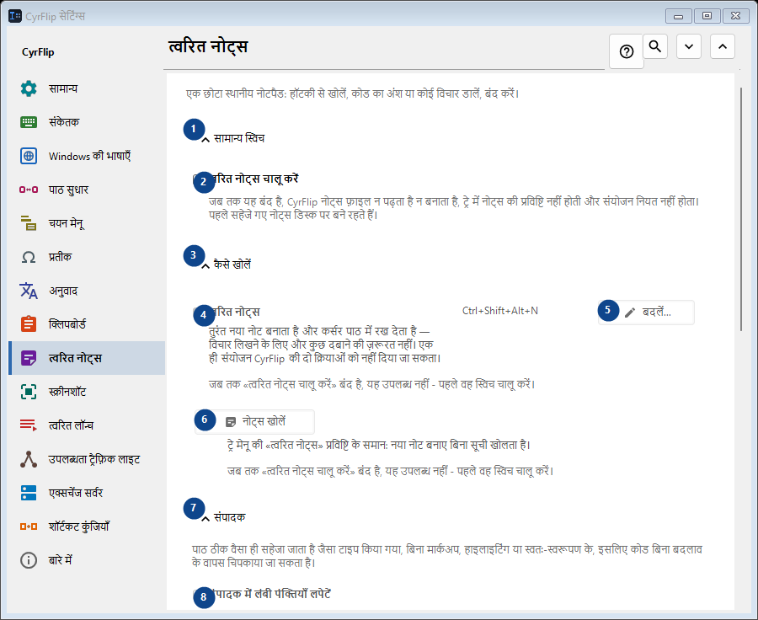Viewport: 758px width, 620px height.
Task: Click the त्वरित नोट्स page title
Action: pyautogui.click(x=208, y=47)
